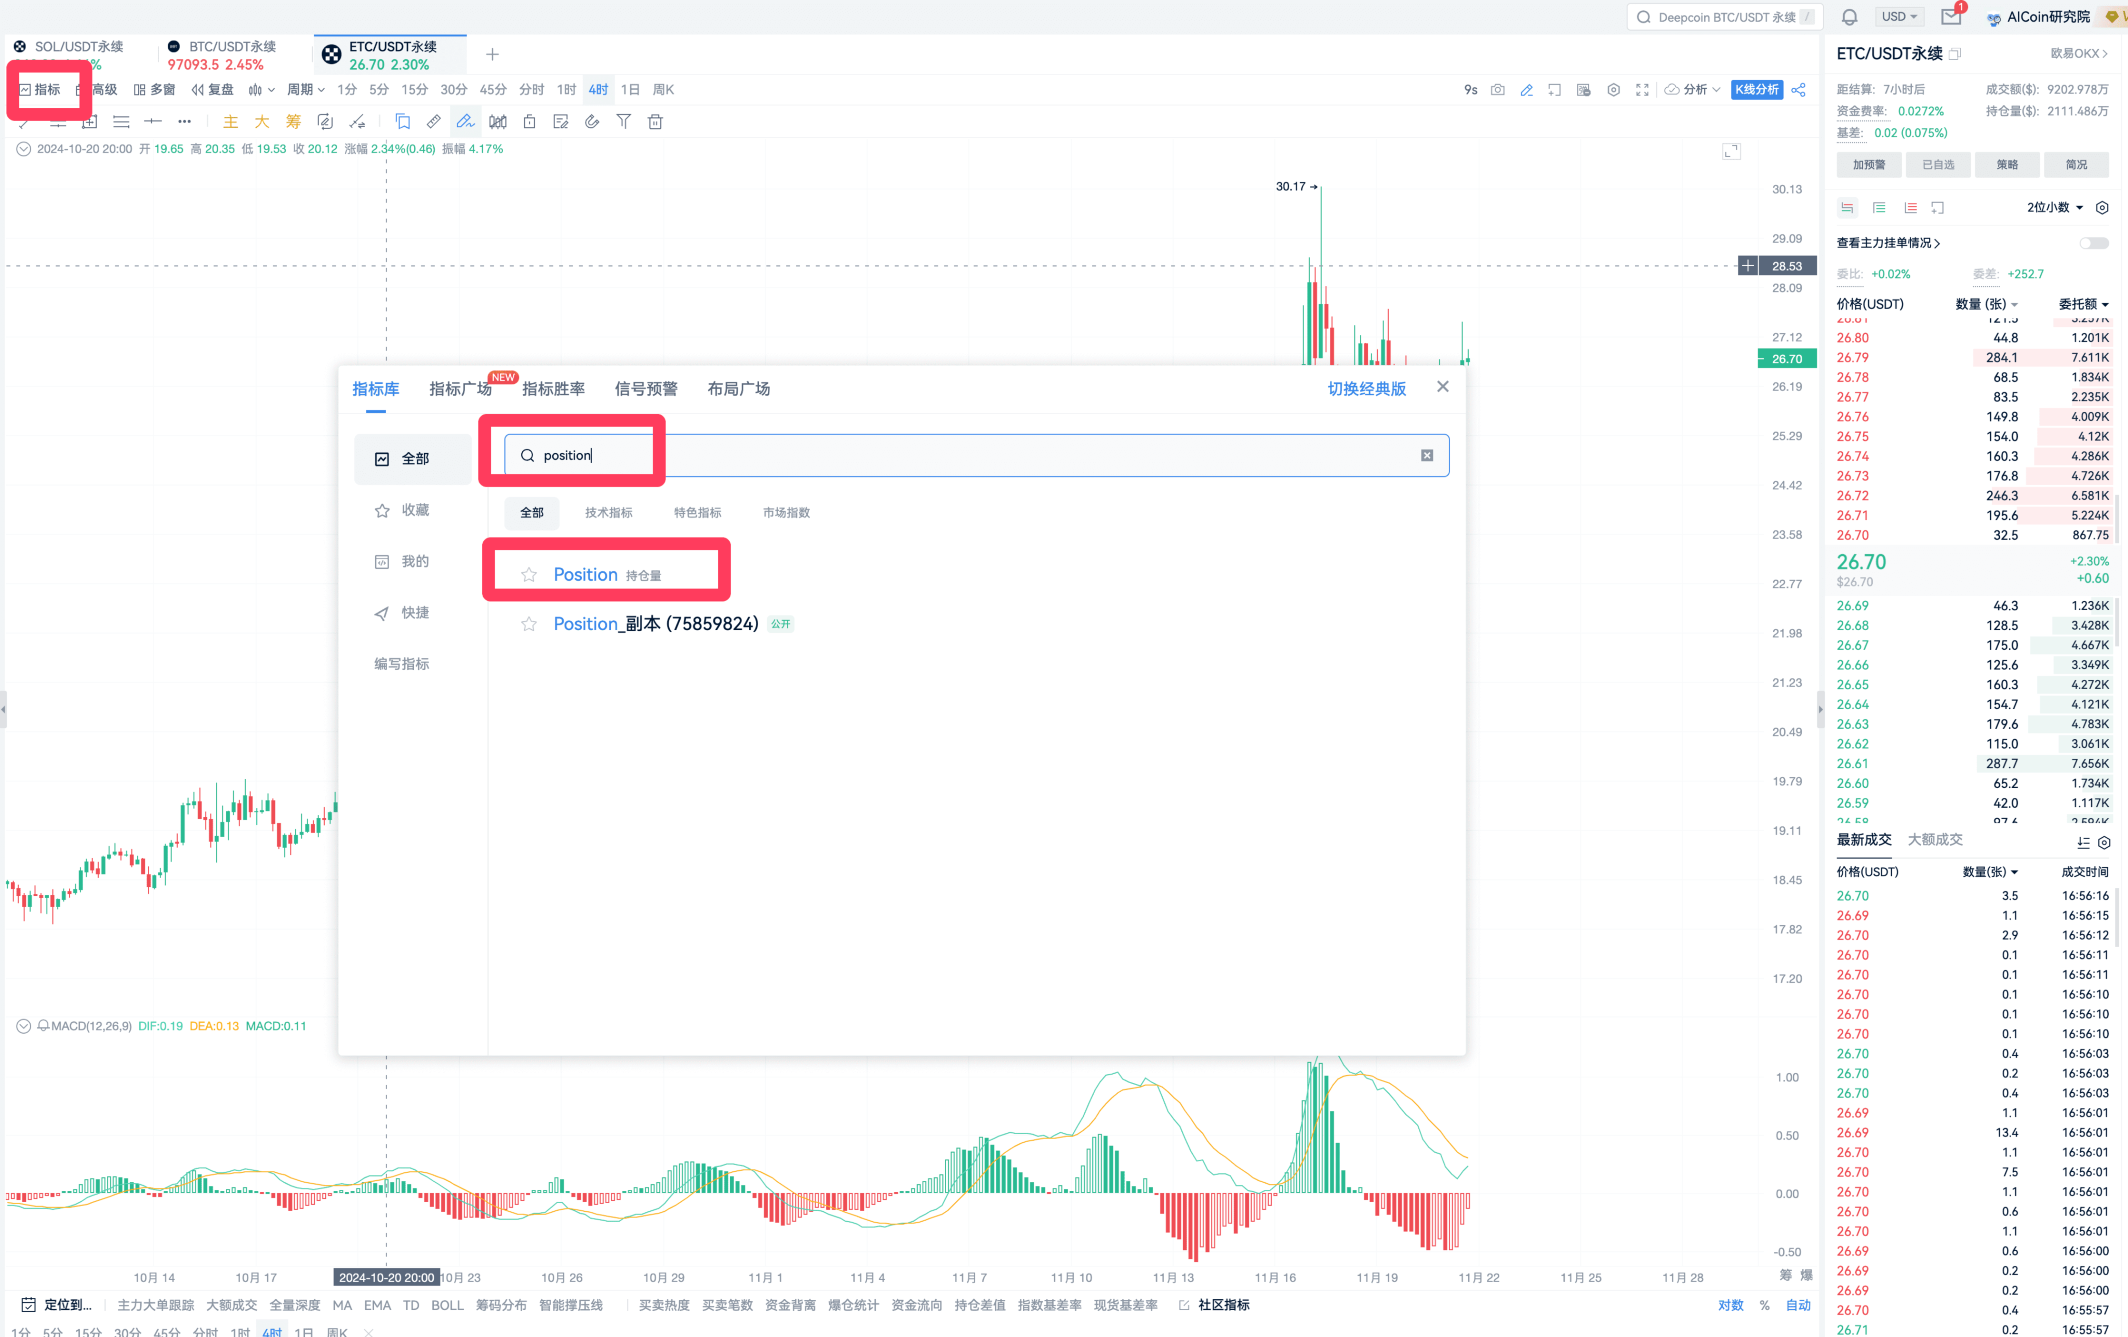The height and width of the screenshot is (1337, 2128).
Task: Open chart type candlestick dropdown
Action: click(x=261, y=89)
